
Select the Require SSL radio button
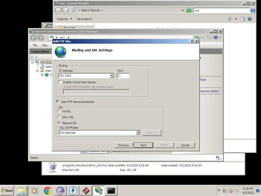click(x=59, y=123)
